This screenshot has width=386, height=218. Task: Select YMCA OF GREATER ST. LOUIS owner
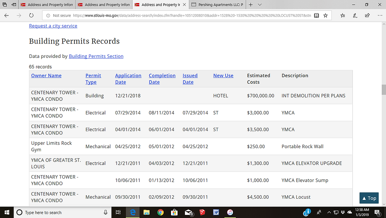[56, 163]
